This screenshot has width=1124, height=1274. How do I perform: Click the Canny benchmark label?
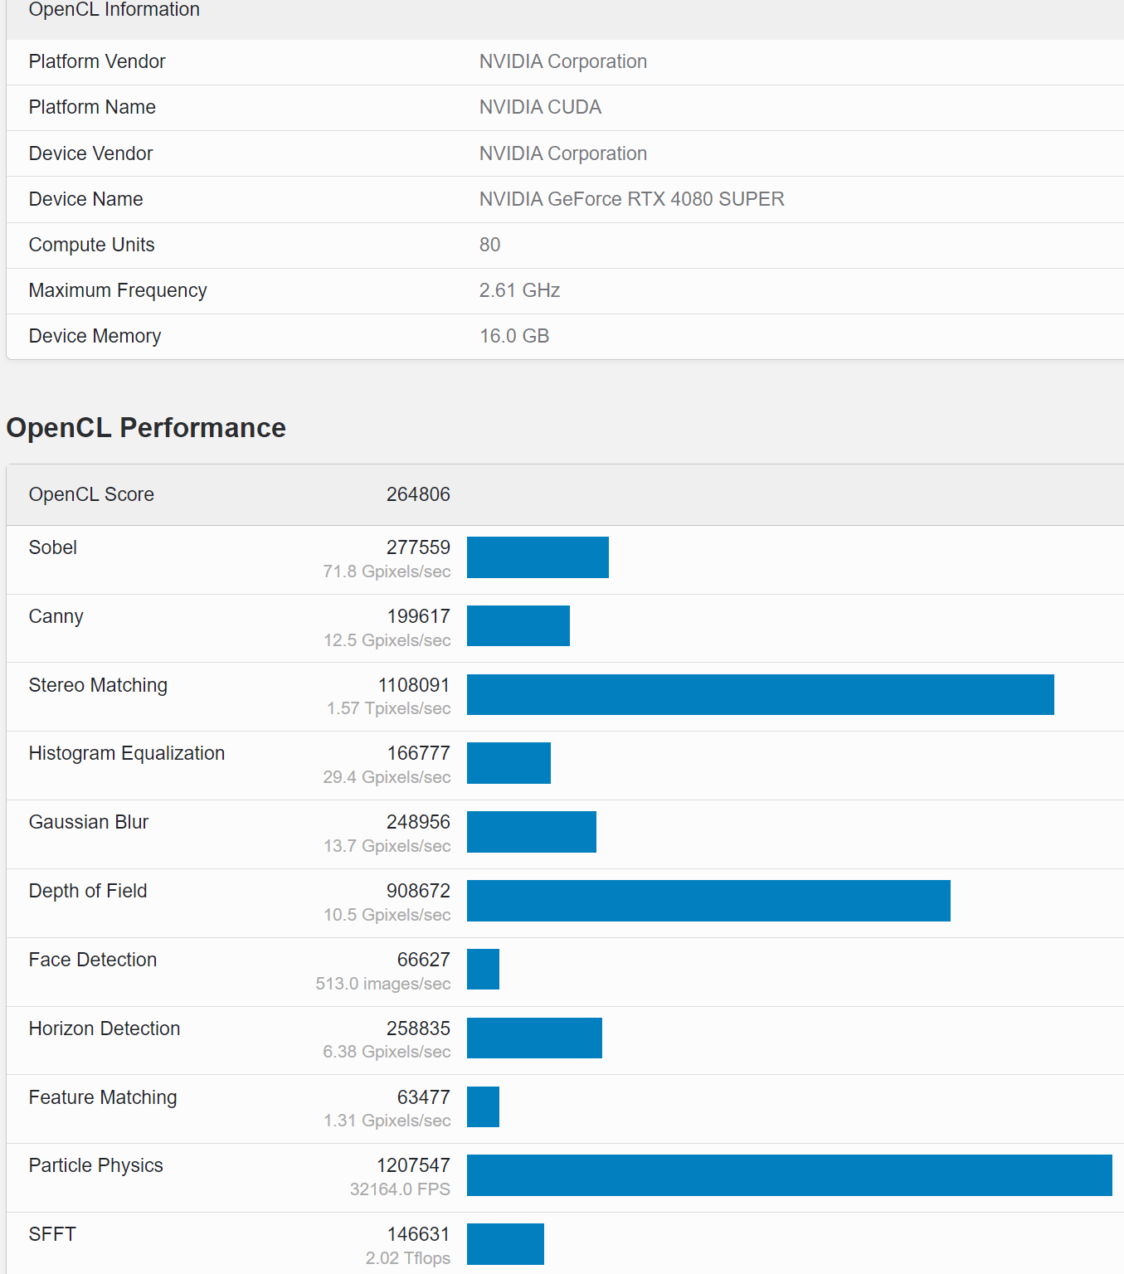coord(56,616)
